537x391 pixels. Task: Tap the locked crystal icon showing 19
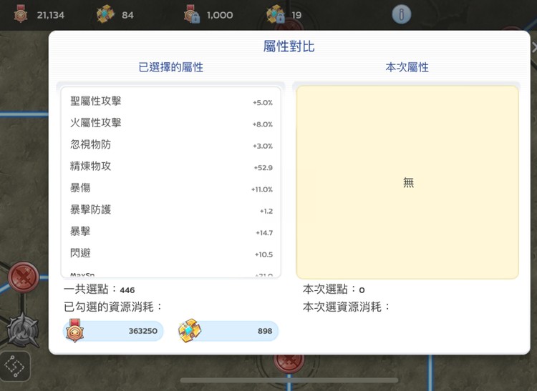point(276,14)
